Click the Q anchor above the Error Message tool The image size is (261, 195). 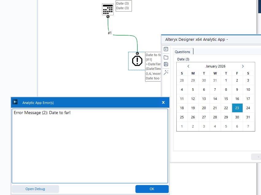[x=137, y=53]
